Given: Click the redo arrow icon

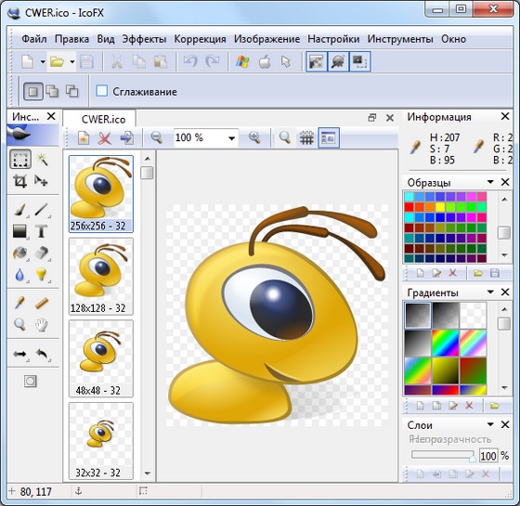Looking at the screenshot, I should coord(213,61).
